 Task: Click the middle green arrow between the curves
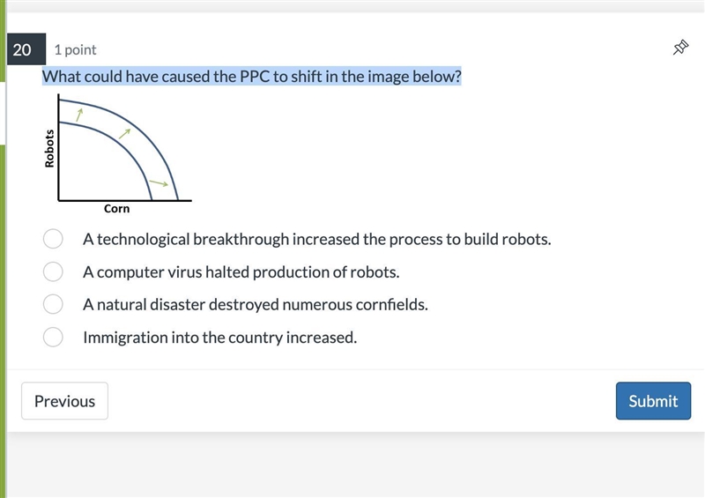coord(124,134)
